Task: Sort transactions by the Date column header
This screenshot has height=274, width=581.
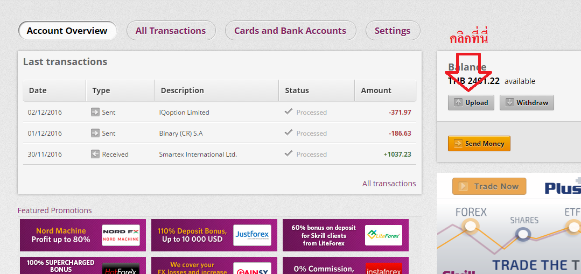Action: (x=38, y=90)
